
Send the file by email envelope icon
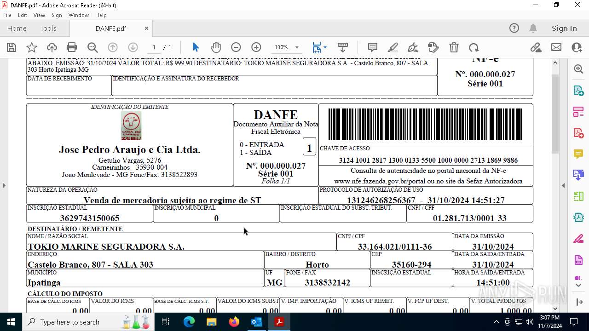(x=556, y=47)
